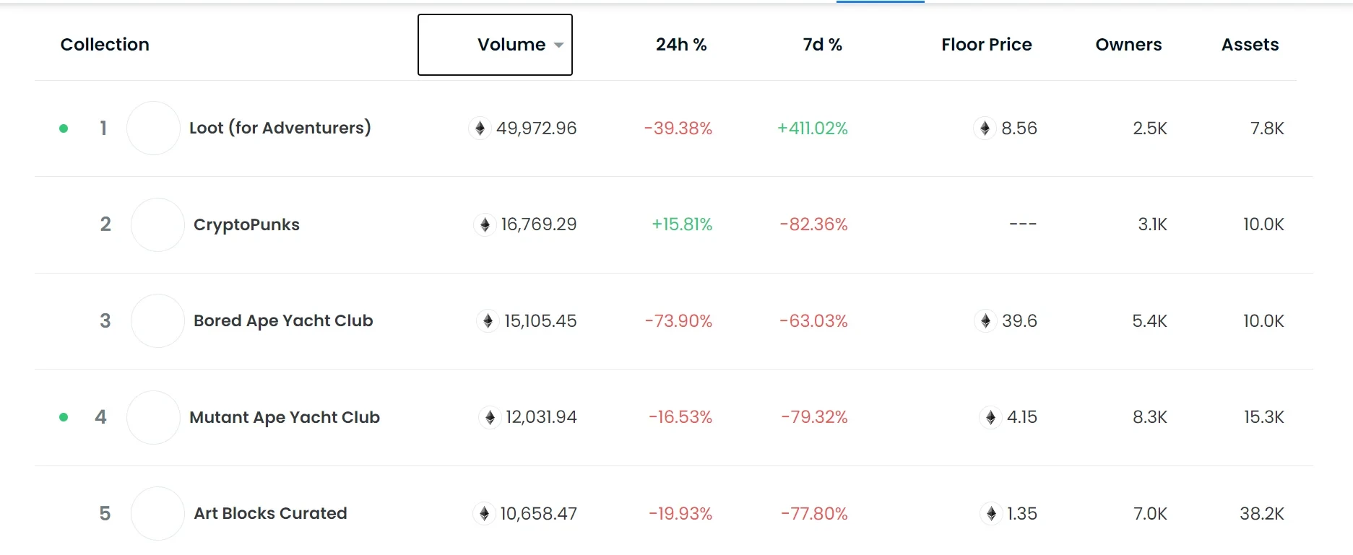Click green status dot beside Loot row

[64, 128]
